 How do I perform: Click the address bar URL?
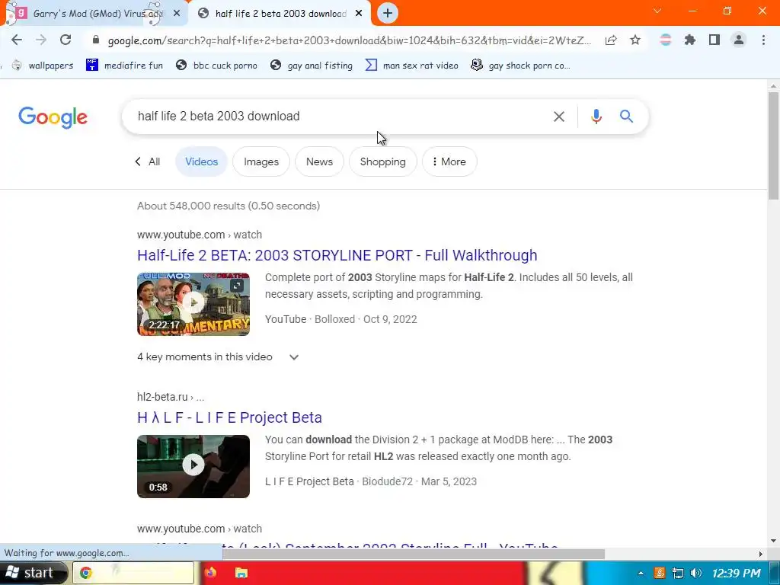pyautogui.click(x=349, y=40)
